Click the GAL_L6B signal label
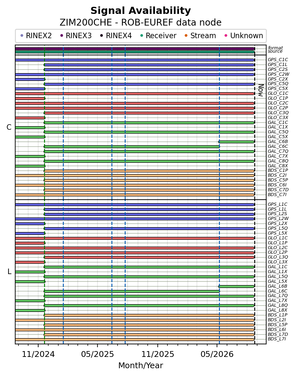 coord(278,286)
